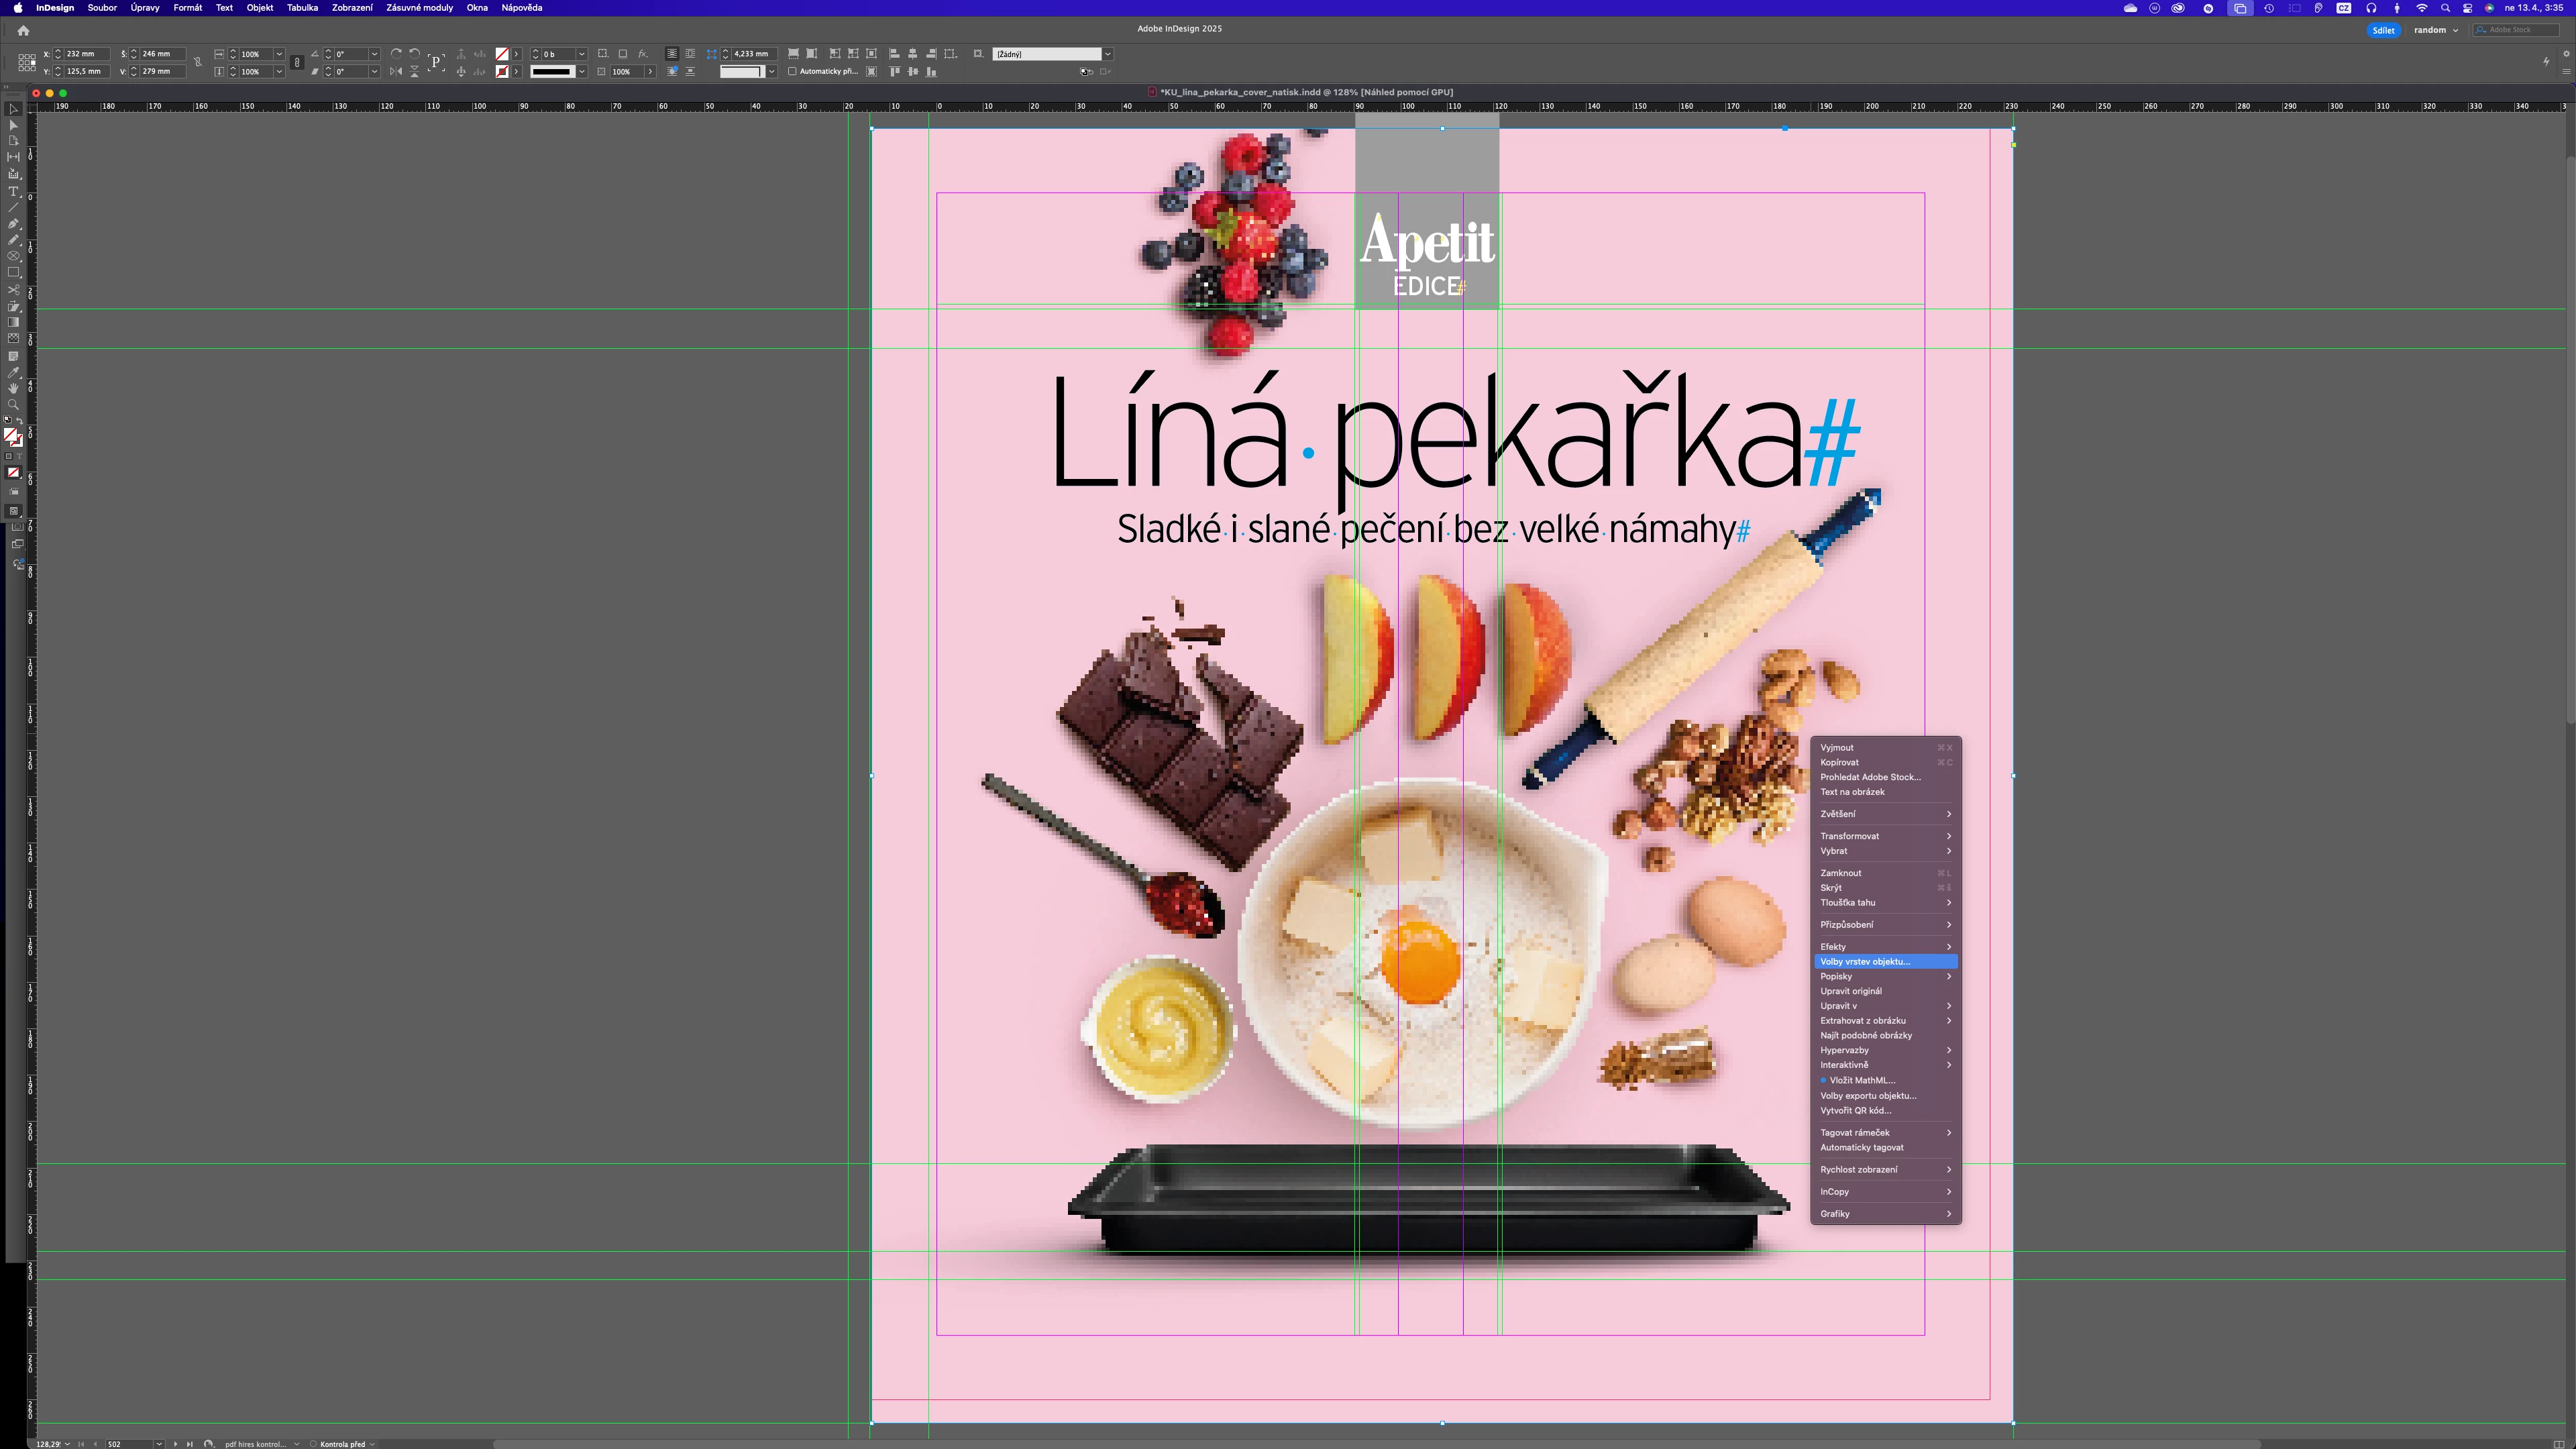Select the Zoom magnifier tool
Viewport: 2576px width, 1449px height.
click(13, 404)
